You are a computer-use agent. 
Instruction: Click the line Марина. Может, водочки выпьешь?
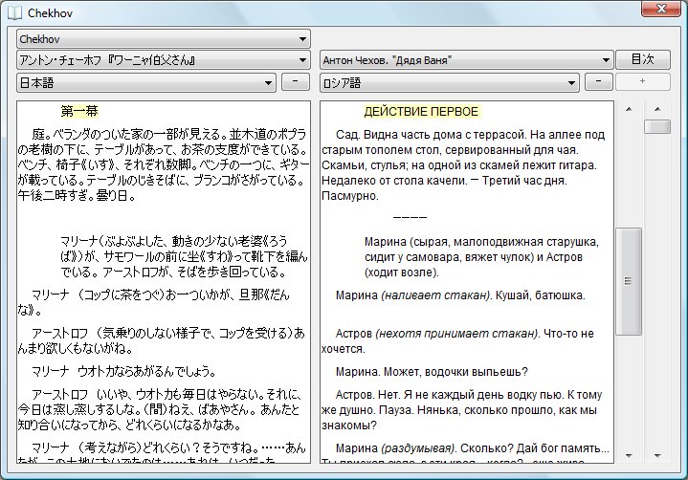coord(432,372)
